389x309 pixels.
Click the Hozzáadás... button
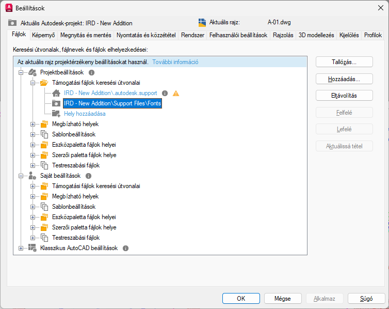point(344,79)
